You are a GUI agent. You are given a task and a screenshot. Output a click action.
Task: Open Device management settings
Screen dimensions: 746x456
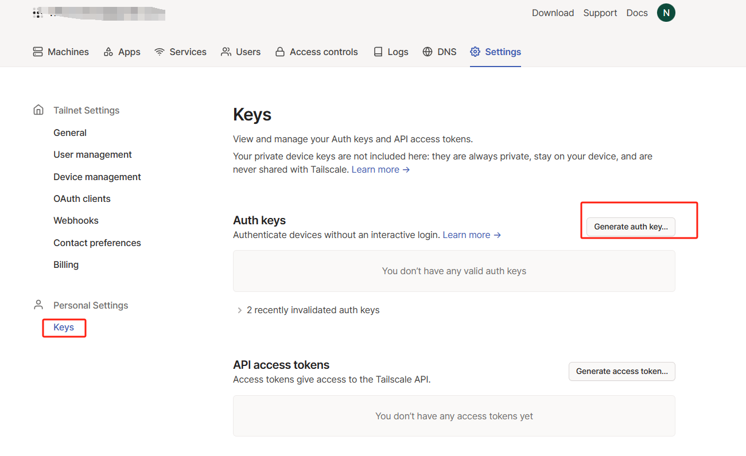97,177
